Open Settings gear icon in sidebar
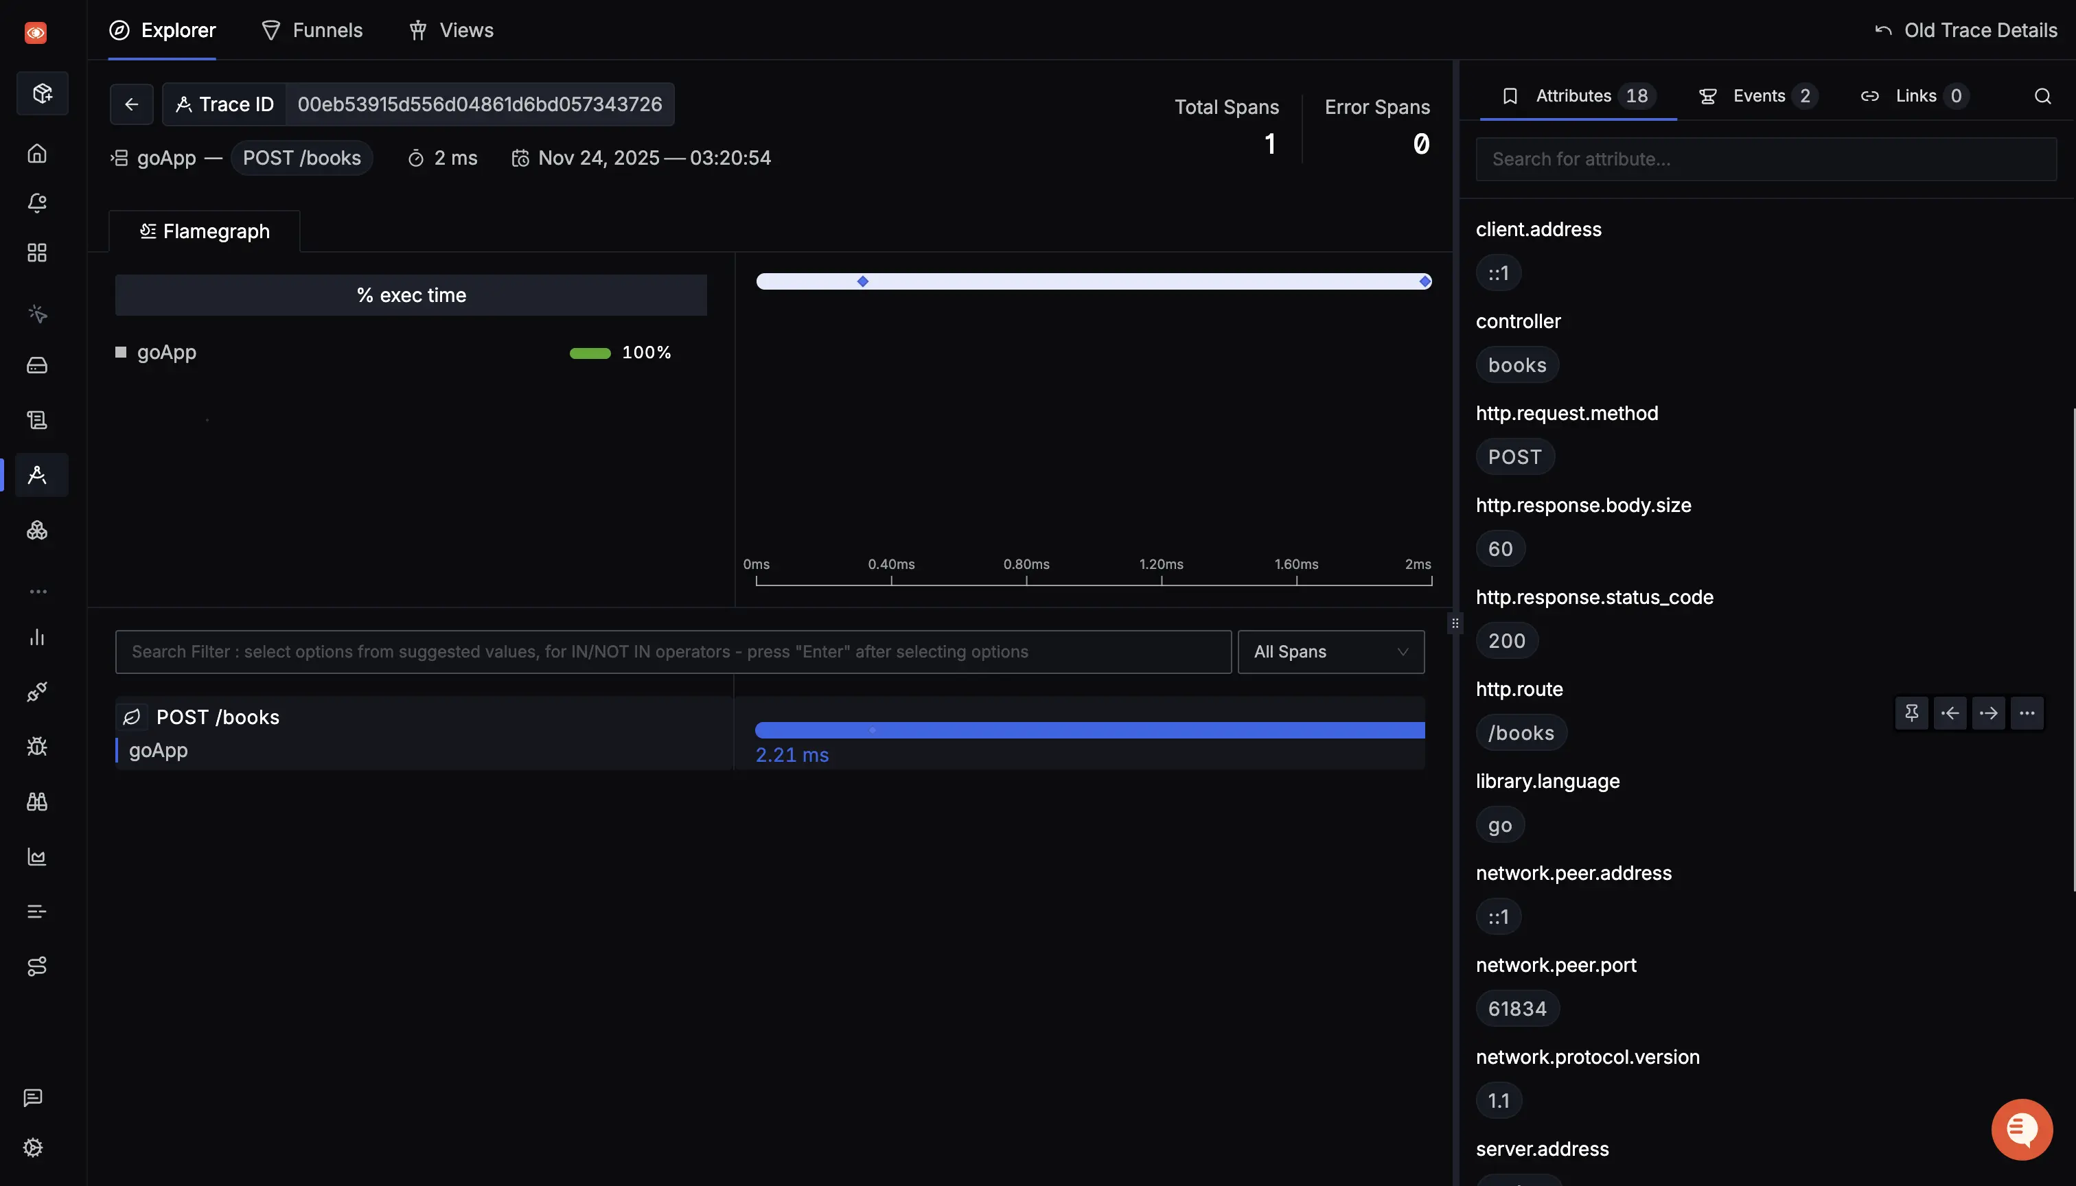 34,1147
